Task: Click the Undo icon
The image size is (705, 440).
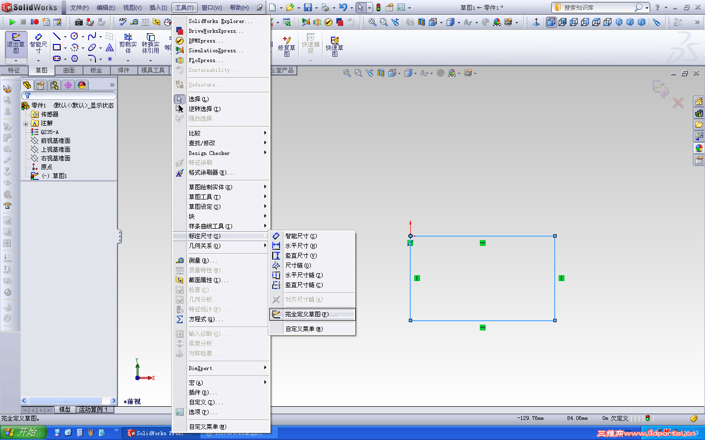Action: click(x=343, y=7)
